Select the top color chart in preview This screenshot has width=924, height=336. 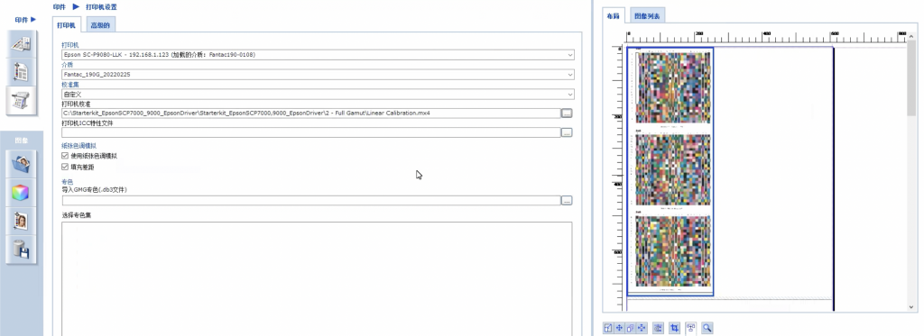point(672,87)
